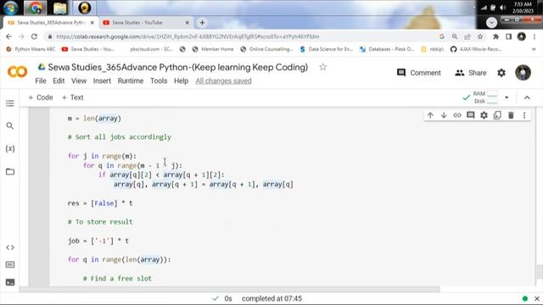This screenshot has height=305, width=543.
Task: Click the Colab CO logo
Action: tap(17, 71)
